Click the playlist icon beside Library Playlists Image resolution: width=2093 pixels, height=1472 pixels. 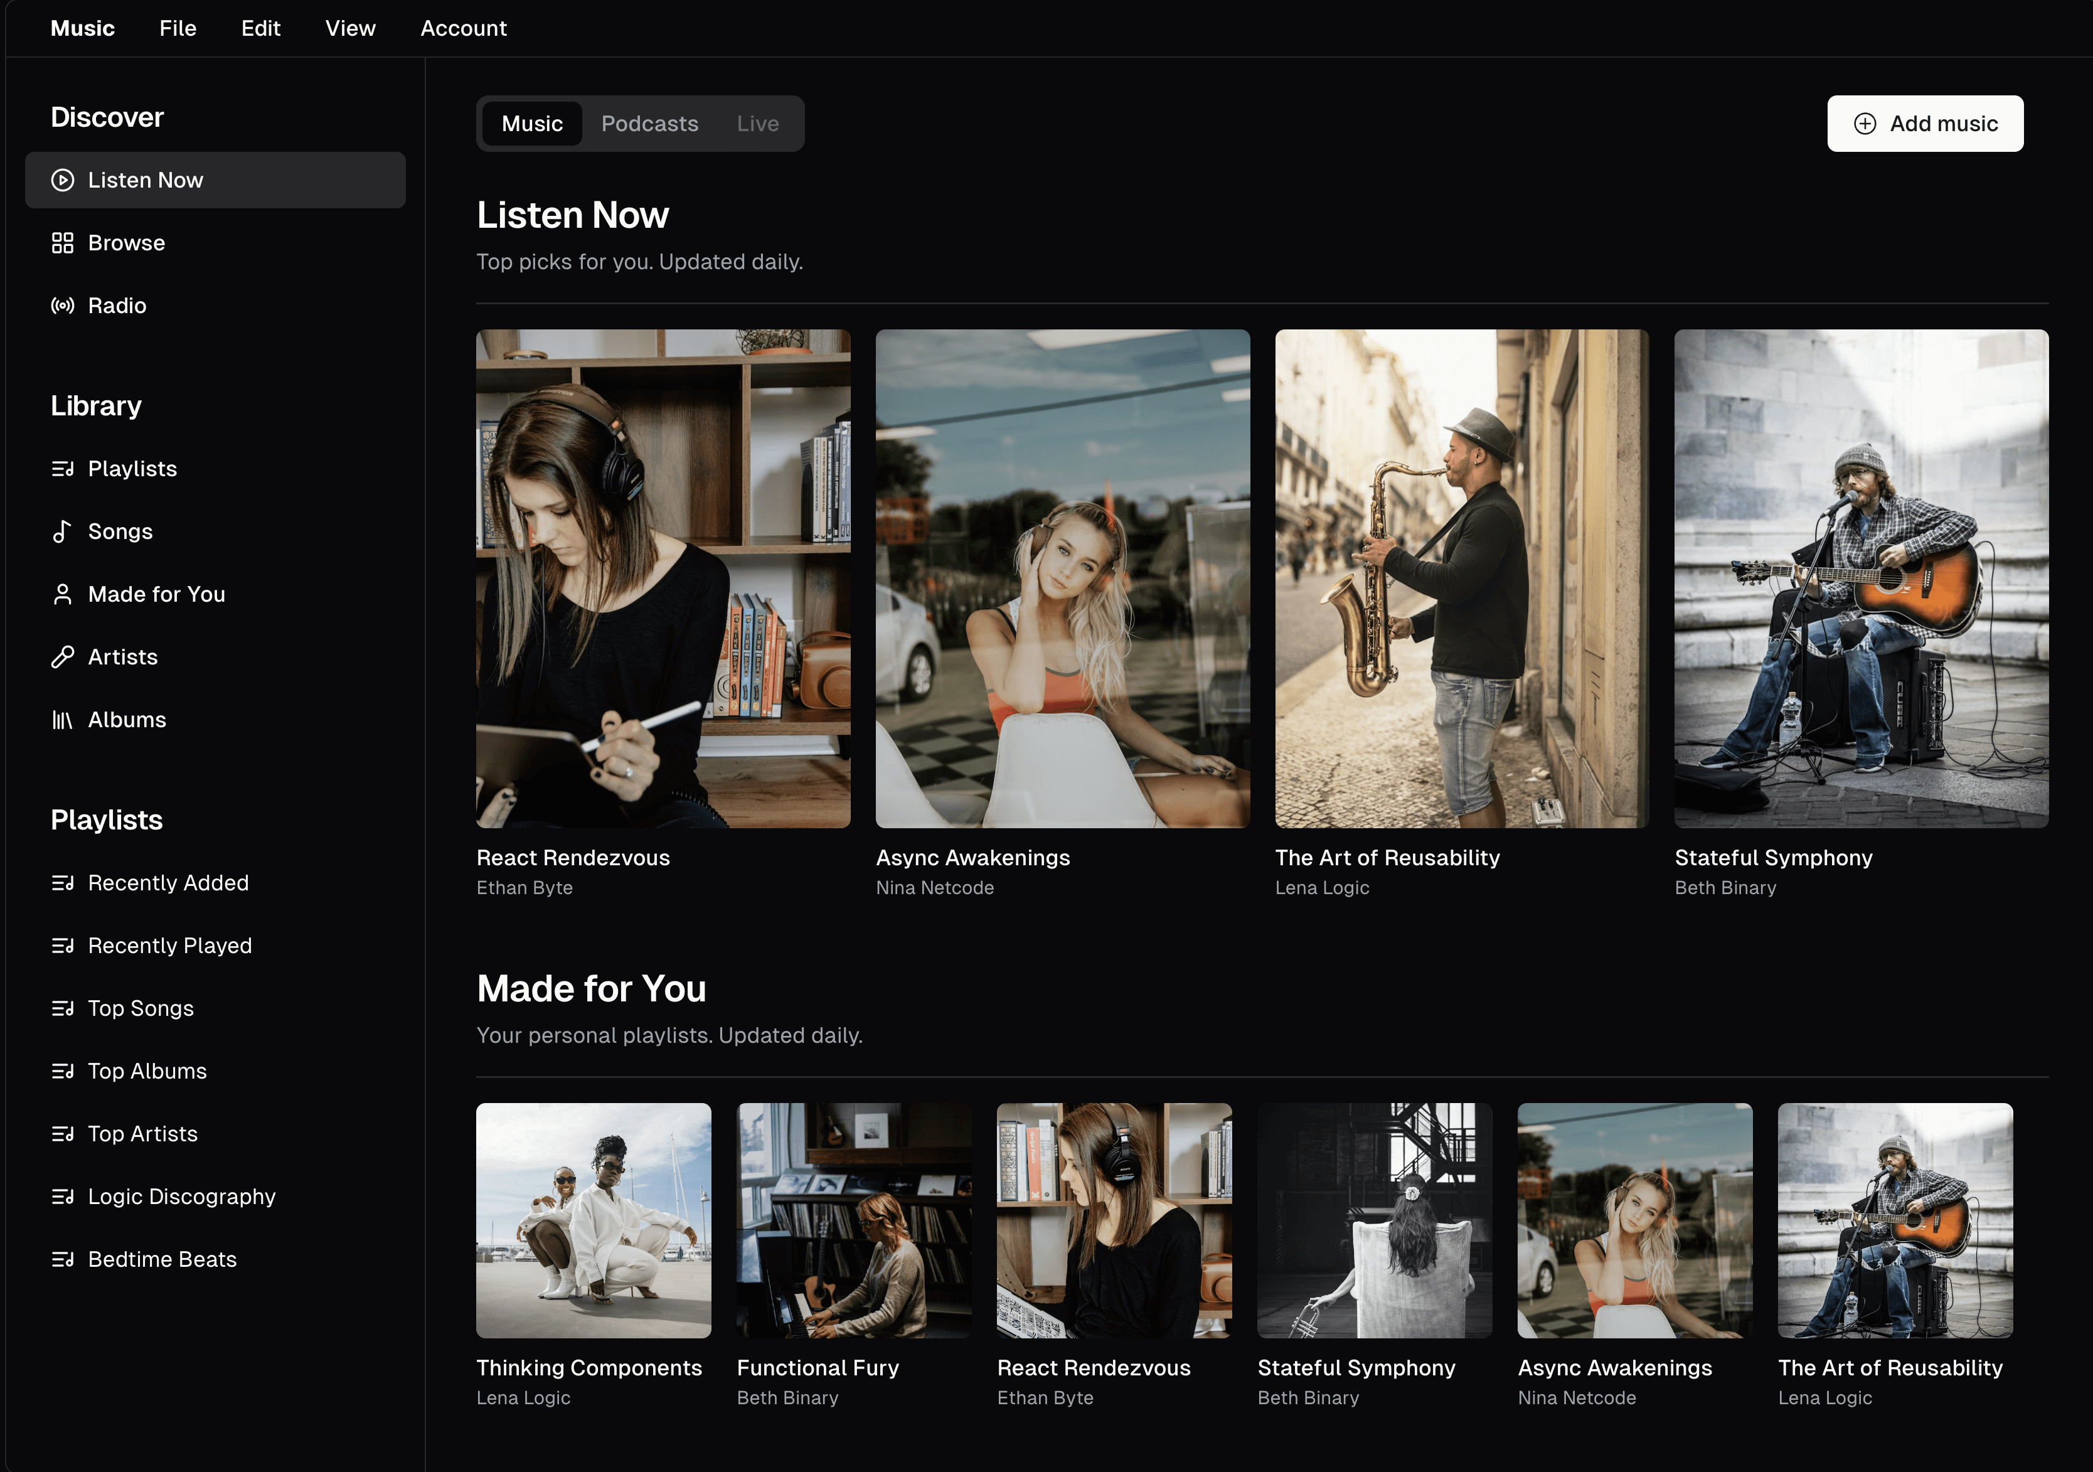62,469
